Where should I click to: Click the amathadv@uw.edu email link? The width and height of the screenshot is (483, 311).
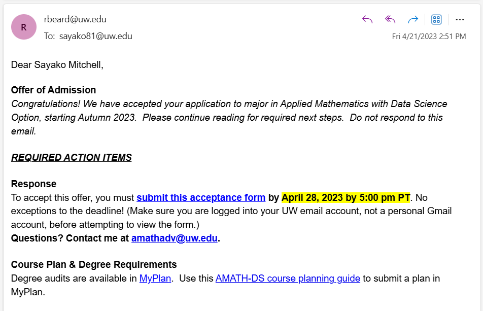click(x=174, y=238)
